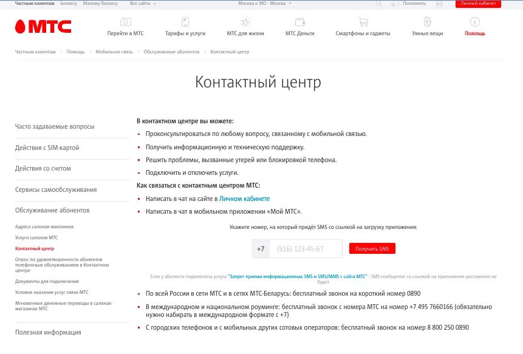Open Перейти в МТС menu label
The image size is (523, 354).
pyautogui.click(x=125, y=33)
